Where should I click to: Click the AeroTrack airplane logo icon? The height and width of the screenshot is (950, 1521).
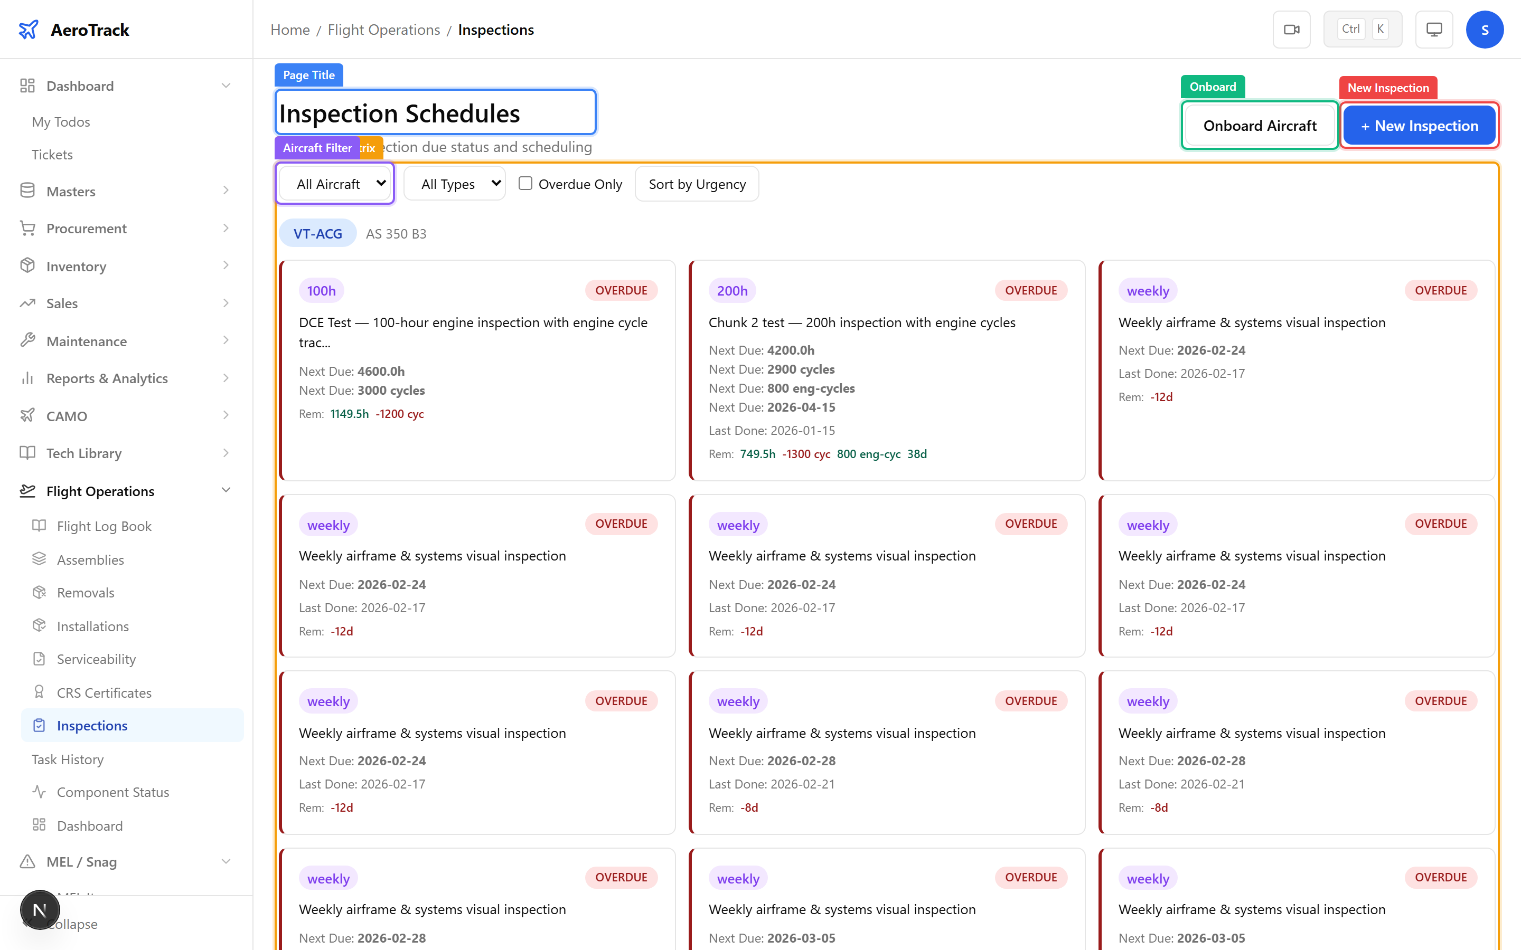pos(29,30)
